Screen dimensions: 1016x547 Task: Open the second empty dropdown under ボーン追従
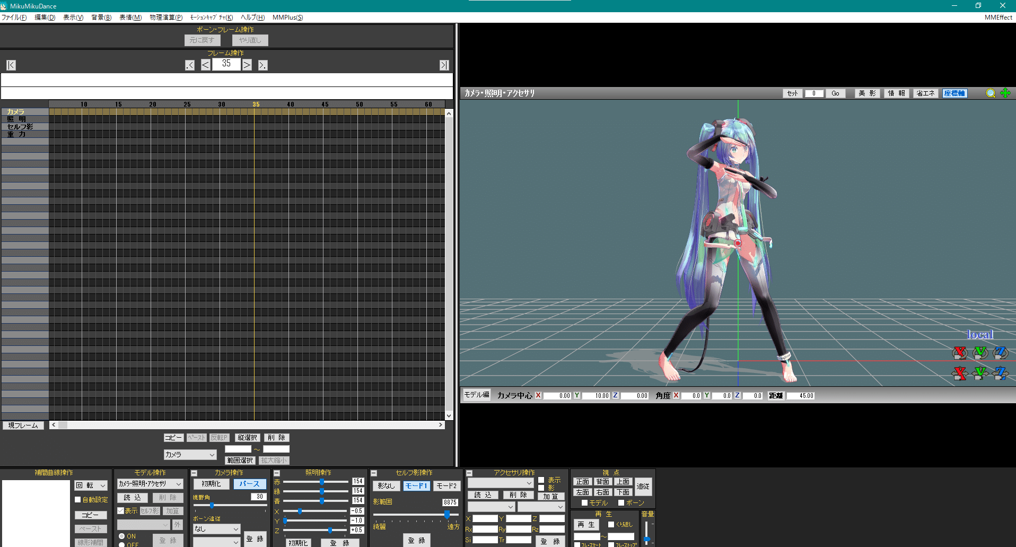(216, 542)
